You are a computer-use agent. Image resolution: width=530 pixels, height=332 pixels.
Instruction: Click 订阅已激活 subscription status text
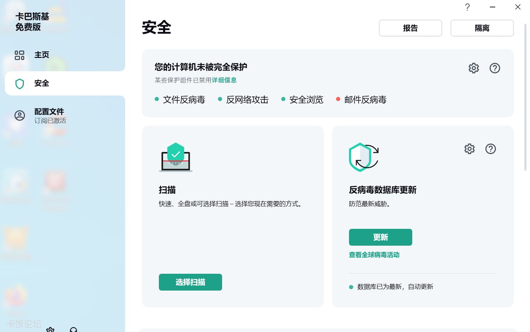coord(50,120)
